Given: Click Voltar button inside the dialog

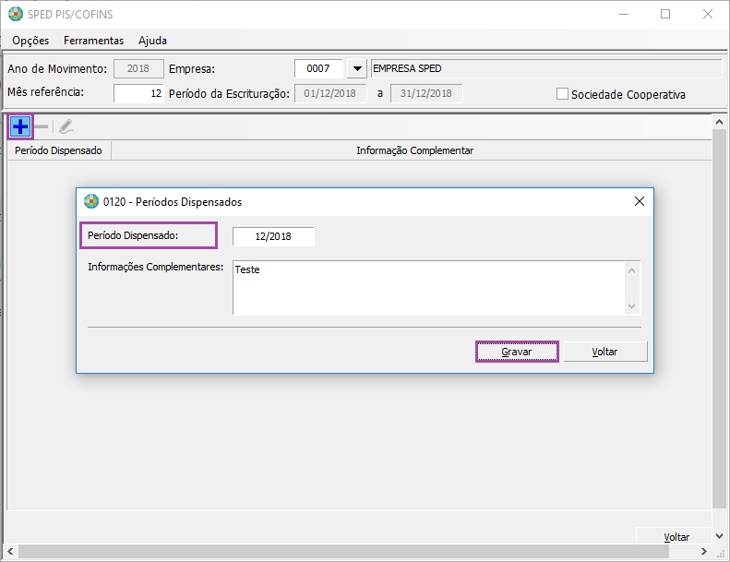Looking at the screenshot, I should pos(605,352).
